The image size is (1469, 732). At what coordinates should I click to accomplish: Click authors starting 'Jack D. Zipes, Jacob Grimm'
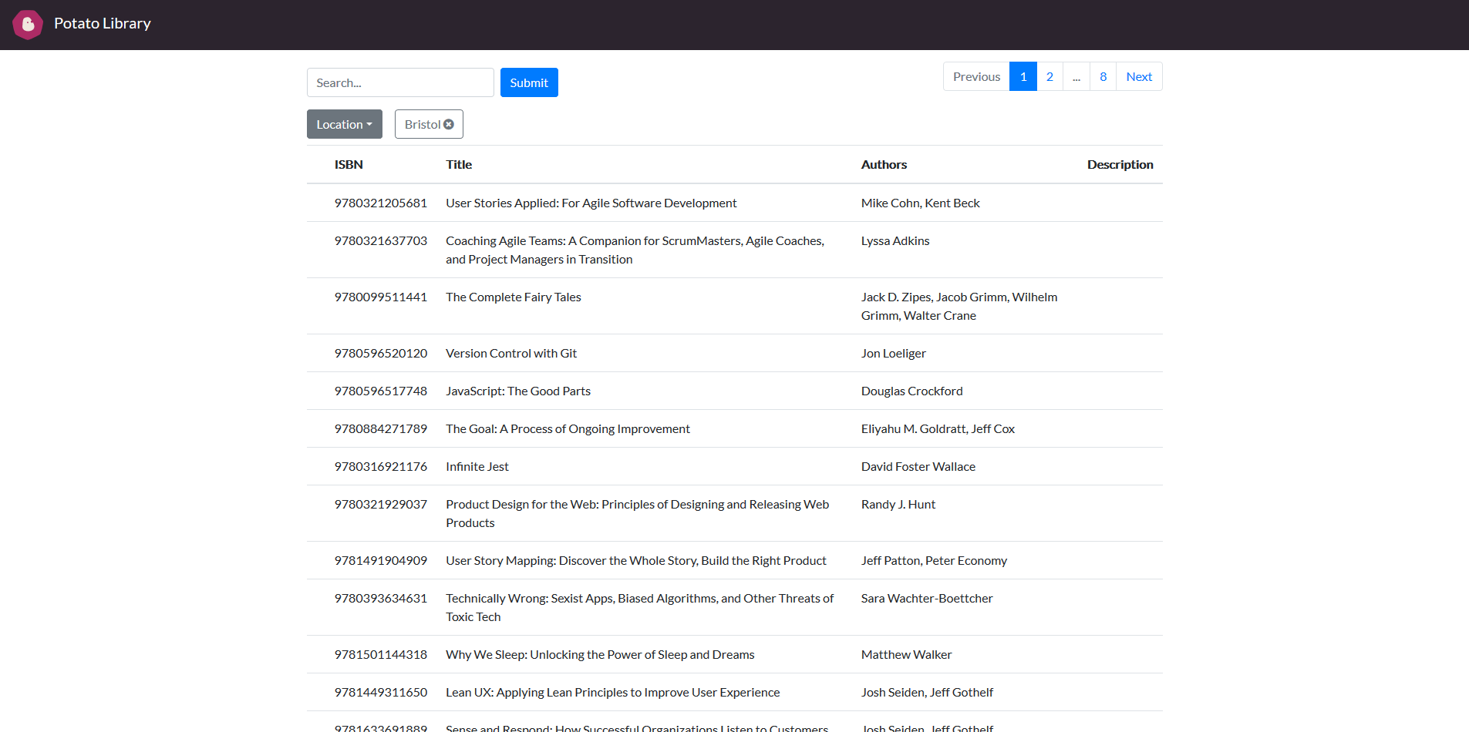pyautogui.click(x=959, y=306)
